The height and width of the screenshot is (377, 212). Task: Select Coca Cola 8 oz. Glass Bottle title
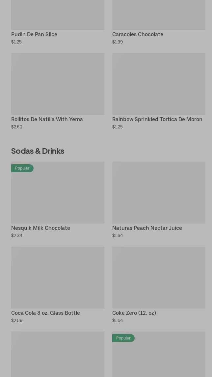point(45,313)
